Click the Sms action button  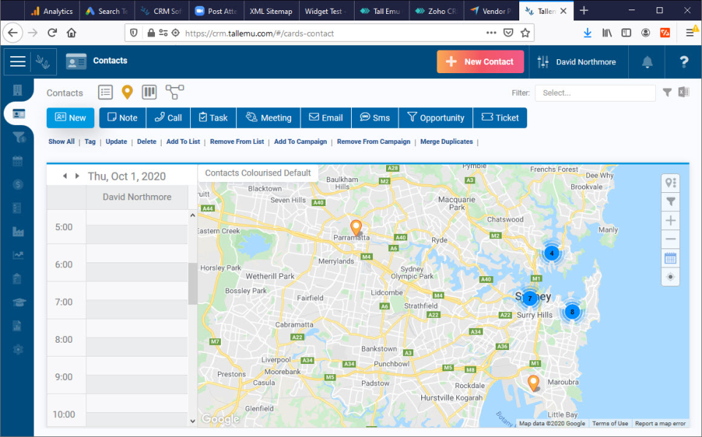pyautogui.click(x=375, y=118)
